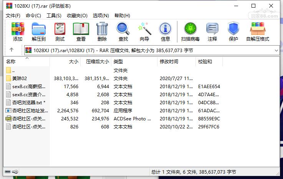Sort by 修改时间 column header

point(177,62)
